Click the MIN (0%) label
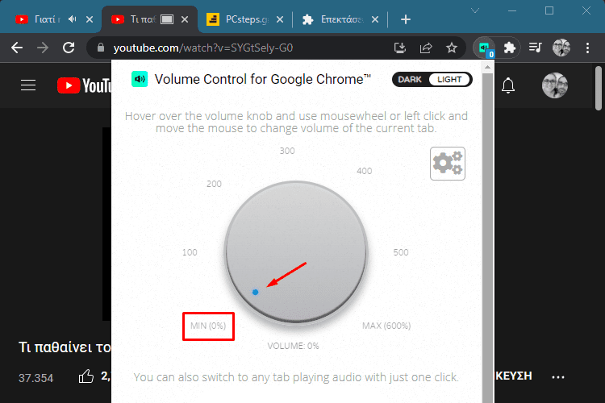Screen dimensions: 605x403 click(x=208, y=326)
